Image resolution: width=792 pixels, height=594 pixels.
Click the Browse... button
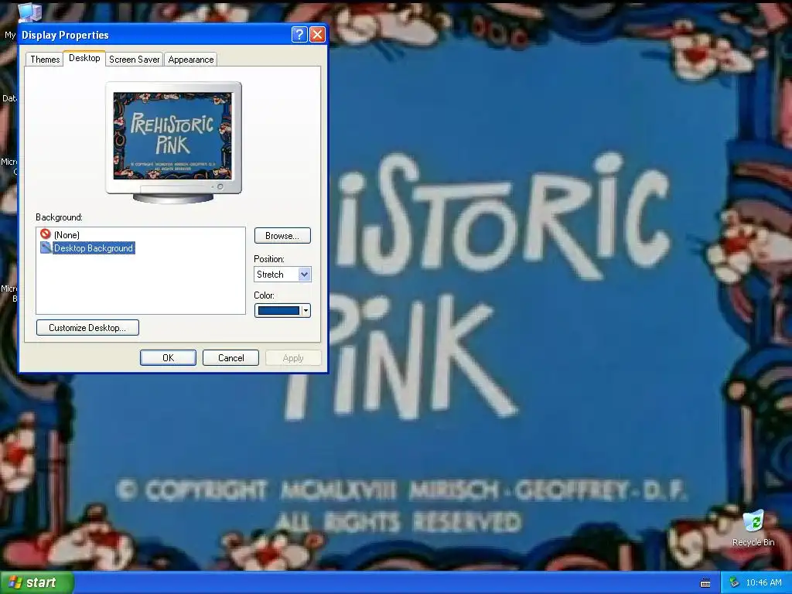pos(282,235)
